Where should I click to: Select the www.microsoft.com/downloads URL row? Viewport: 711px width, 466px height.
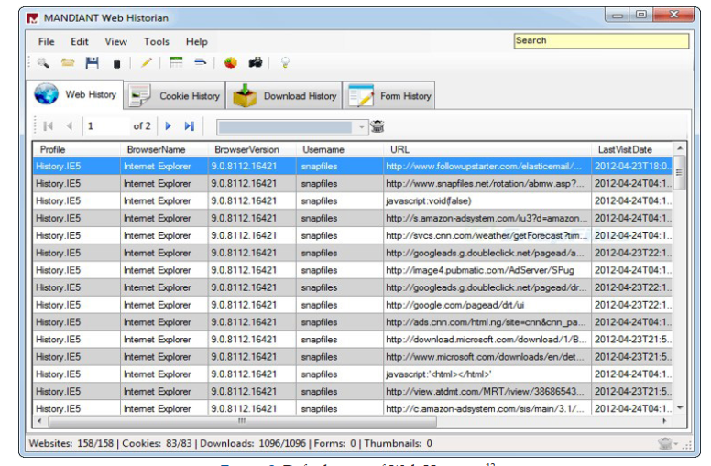[x=353, y=357]
